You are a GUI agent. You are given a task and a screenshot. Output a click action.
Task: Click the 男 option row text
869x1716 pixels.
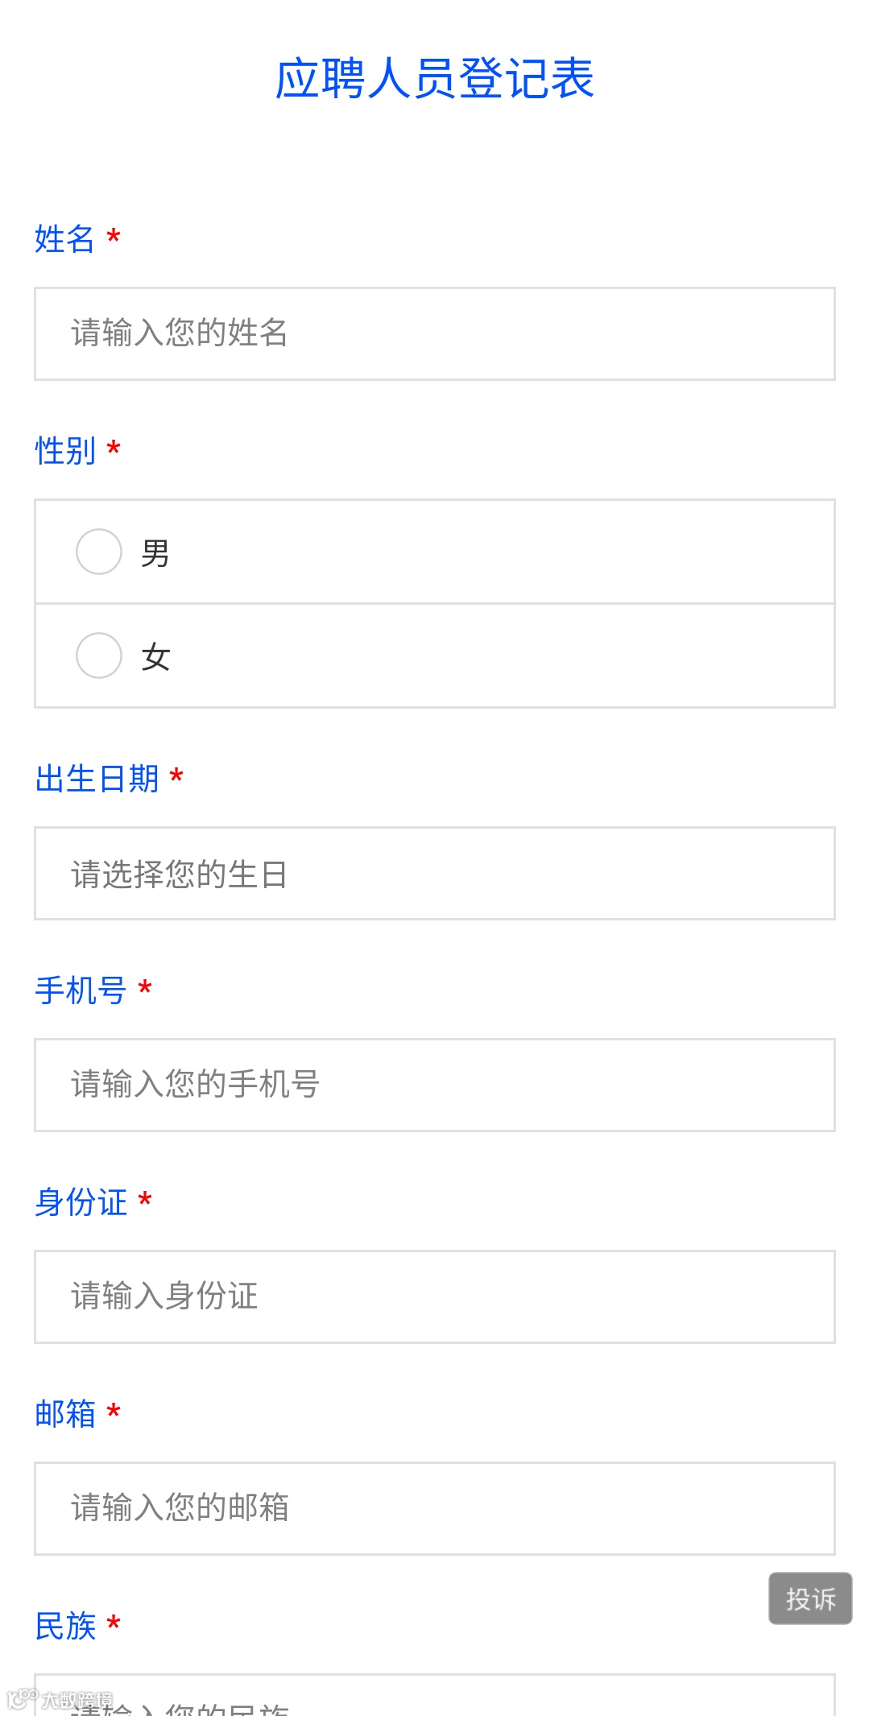click(155, 553)
